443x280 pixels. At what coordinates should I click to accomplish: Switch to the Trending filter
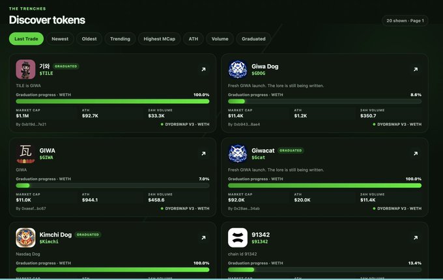[x=120, y=39]
